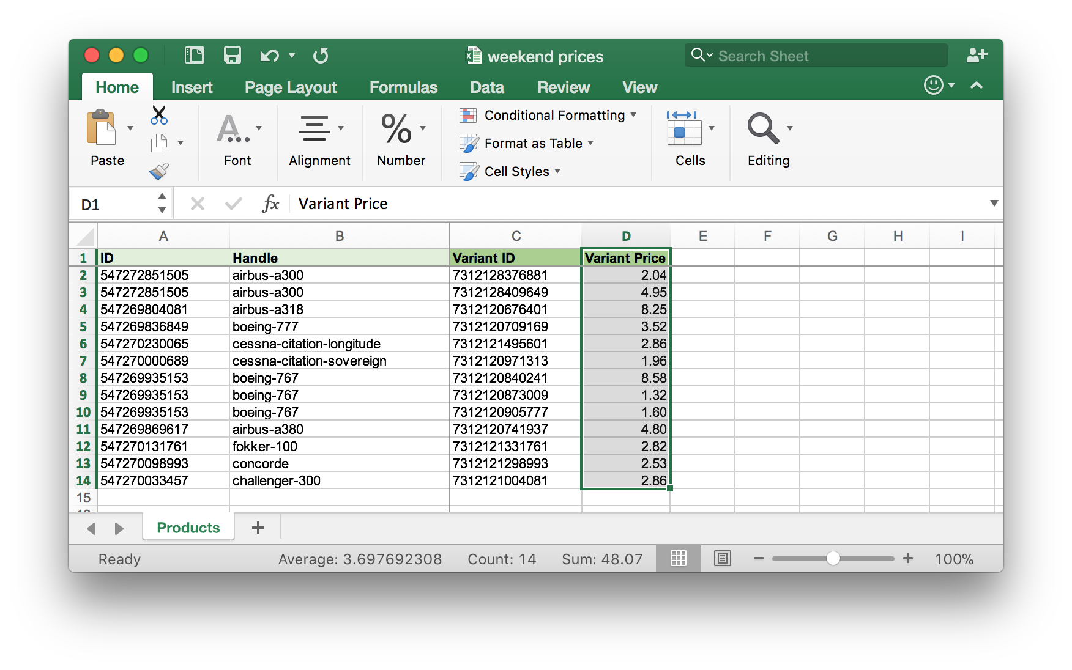
Task: Click the Undo arrow icon
Action: [x=269, y=56]
